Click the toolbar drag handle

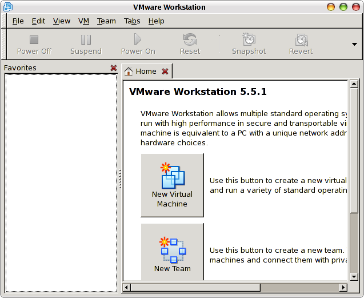(x=4, y=44)
